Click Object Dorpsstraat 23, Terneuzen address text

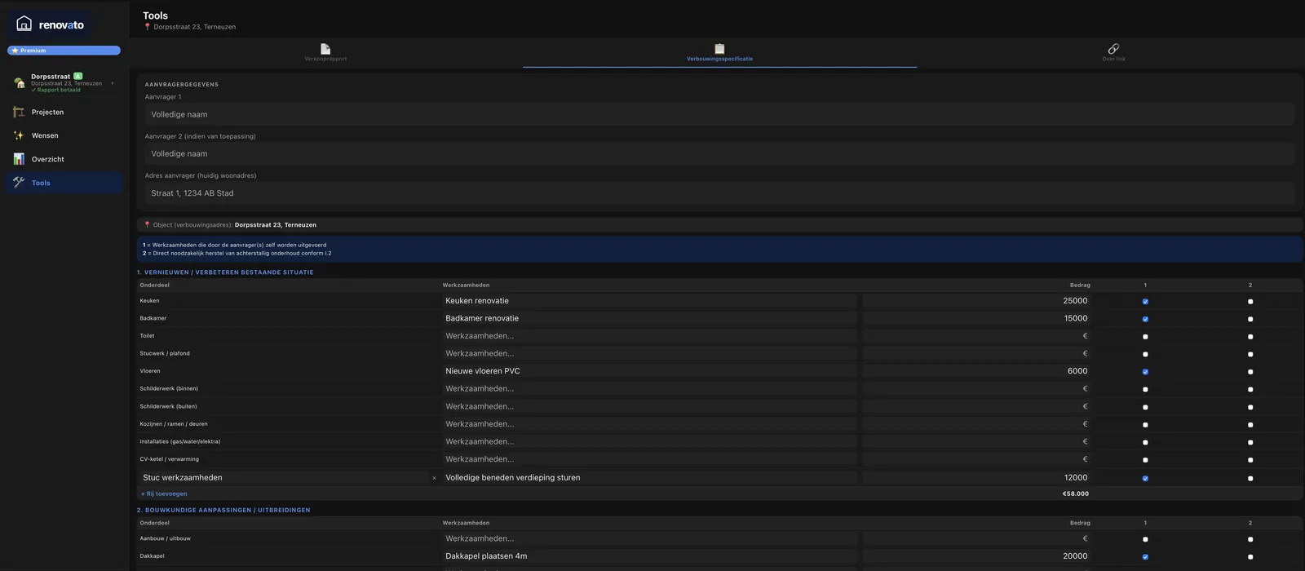(x=276, y=225)
